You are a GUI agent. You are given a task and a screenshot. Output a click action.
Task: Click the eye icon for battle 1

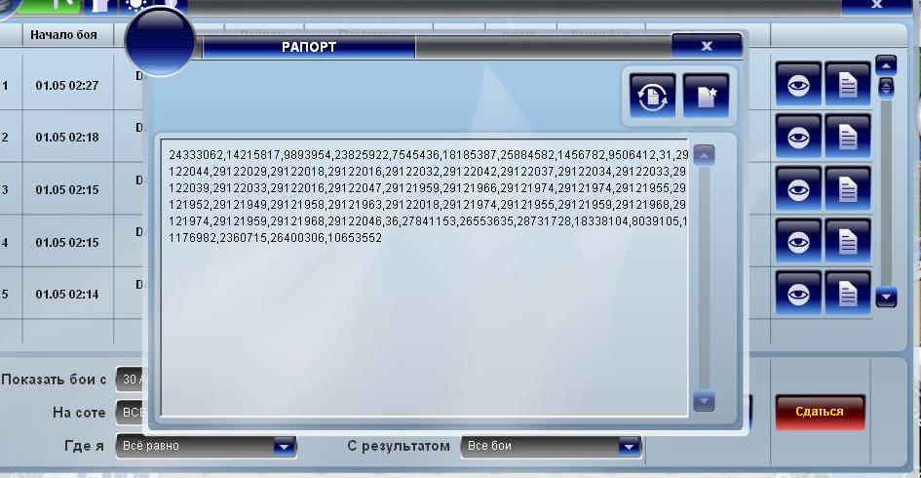point(798,86)
